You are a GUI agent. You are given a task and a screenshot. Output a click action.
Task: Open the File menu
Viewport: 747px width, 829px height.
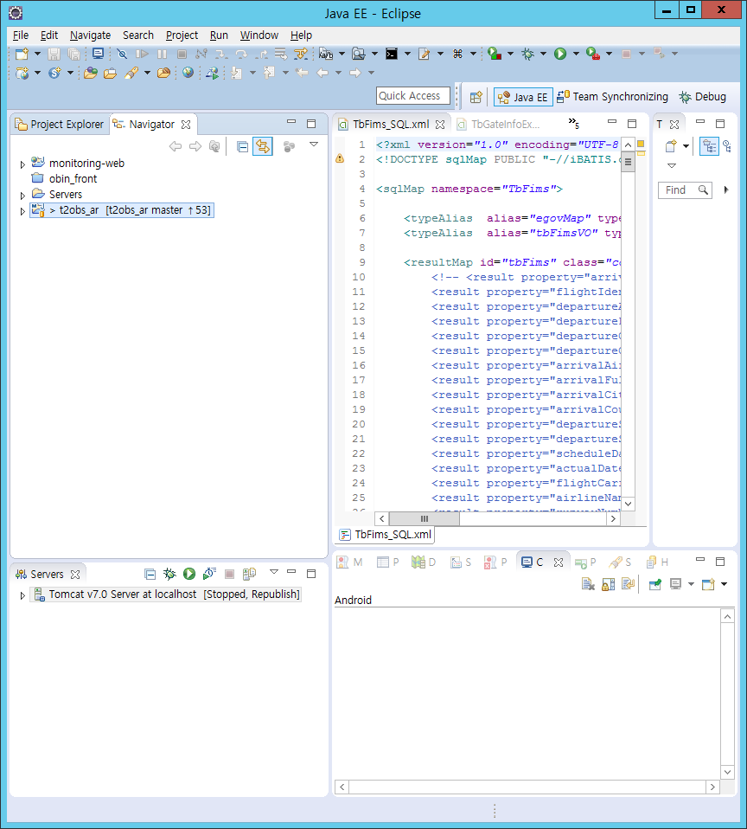click(21, 35)
